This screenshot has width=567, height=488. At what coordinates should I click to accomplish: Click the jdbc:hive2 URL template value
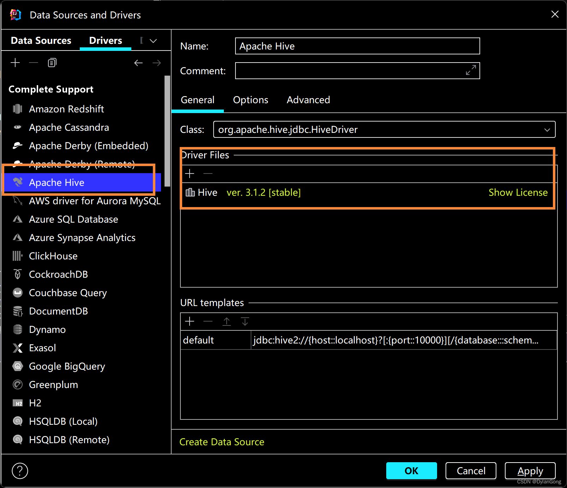[x=404, y=340]
